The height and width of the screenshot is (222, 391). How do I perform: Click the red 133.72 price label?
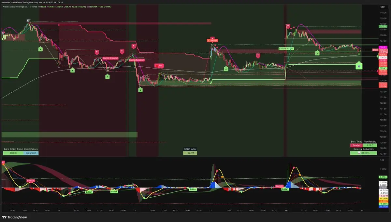tap(382, 84)
